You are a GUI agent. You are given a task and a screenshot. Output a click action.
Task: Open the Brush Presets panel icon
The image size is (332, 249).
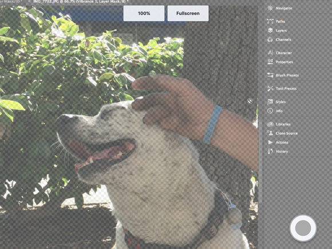pyautogui.click(x=270, y=75)
